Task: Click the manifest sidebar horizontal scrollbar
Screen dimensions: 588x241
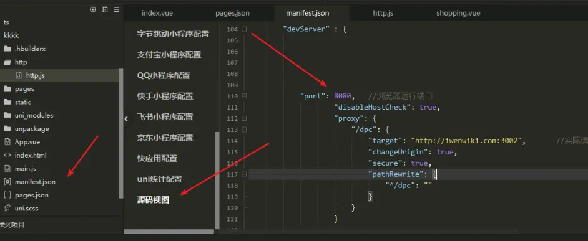Action: 169,232
